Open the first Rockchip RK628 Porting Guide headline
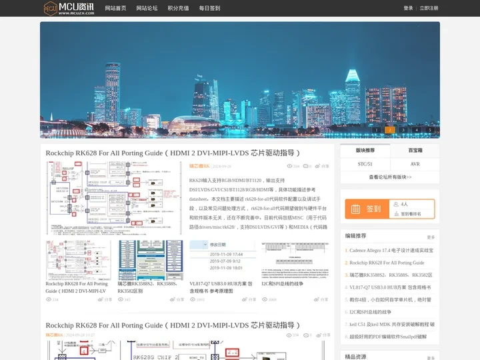This screenshot has width=480, height=360. 173,153
